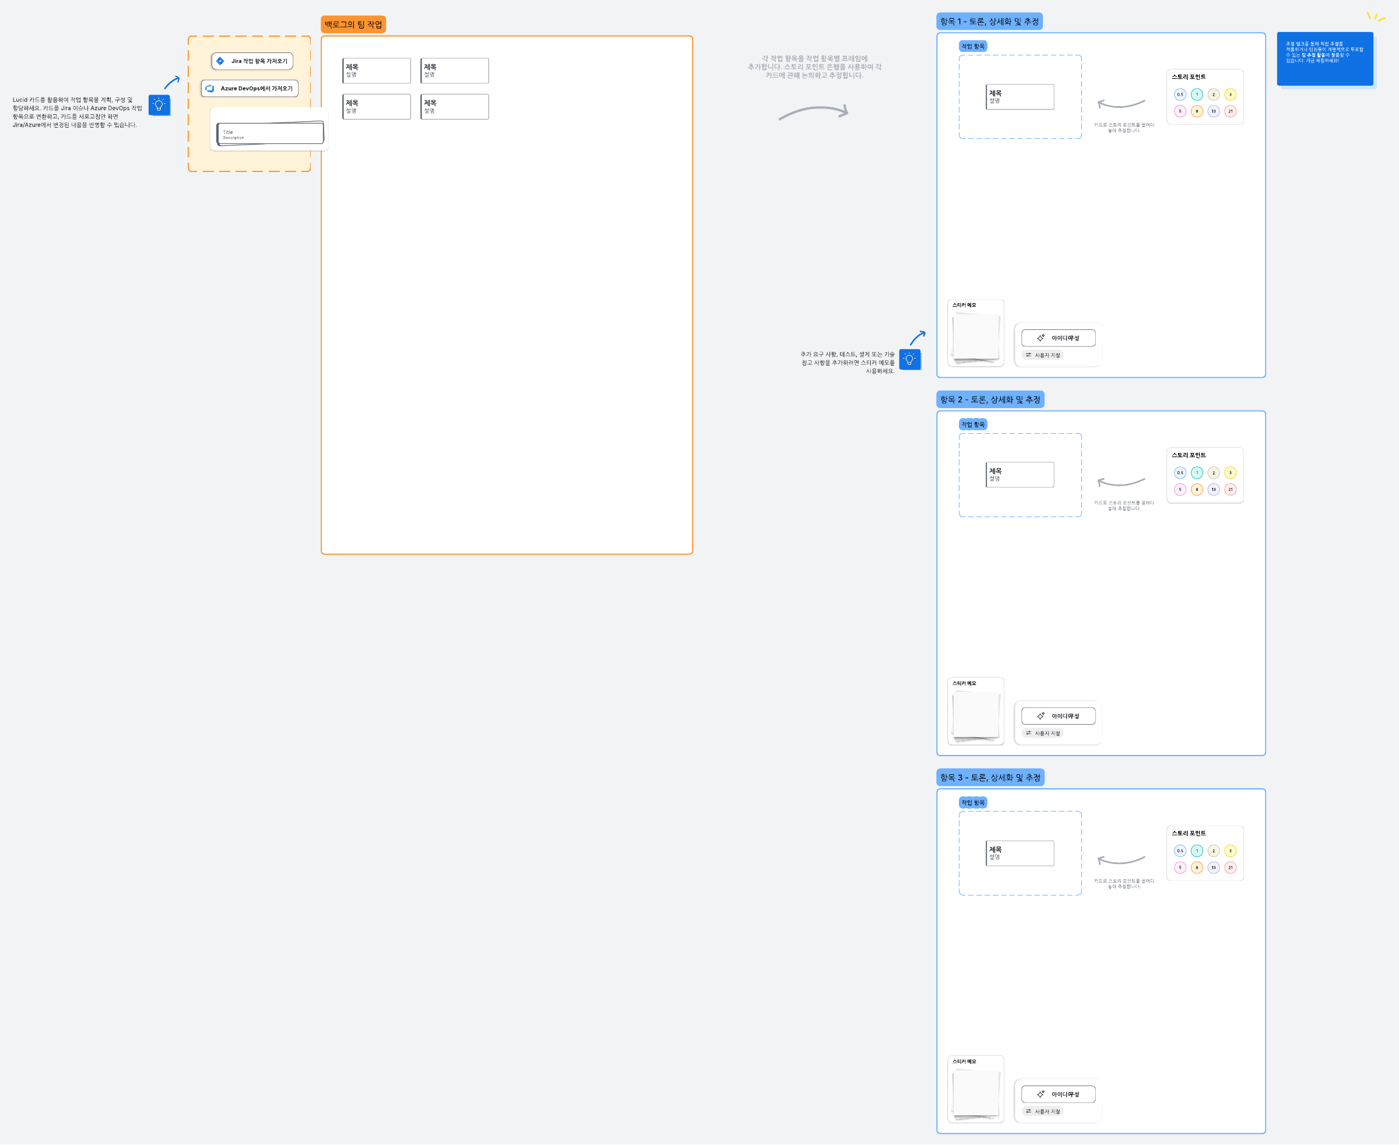The width and height of the screenshot is (1399, 1145).
Task: Open 사용자 지정 settings in 항목 1
Action: 1043,356
